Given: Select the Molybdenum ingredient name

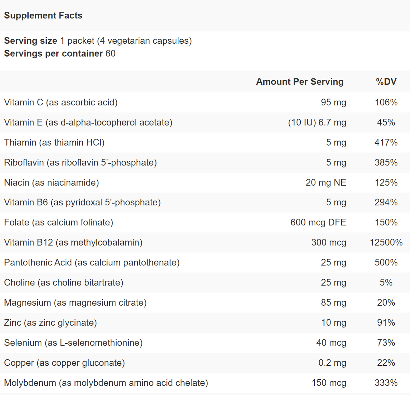Looking at the screenshot, I should pyautogui.click(x=106, y=383).
